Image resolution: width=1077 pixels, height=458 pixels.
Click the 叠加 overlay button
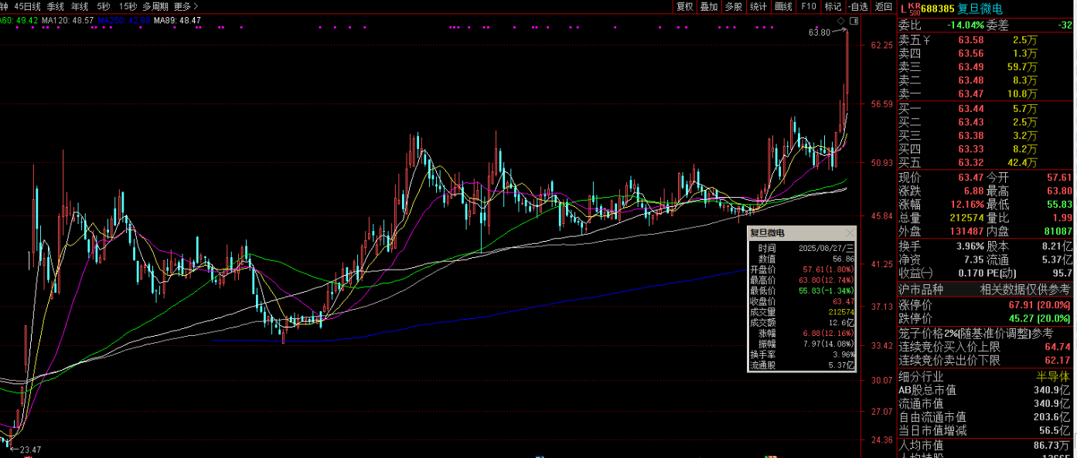(x=709, y=6)
